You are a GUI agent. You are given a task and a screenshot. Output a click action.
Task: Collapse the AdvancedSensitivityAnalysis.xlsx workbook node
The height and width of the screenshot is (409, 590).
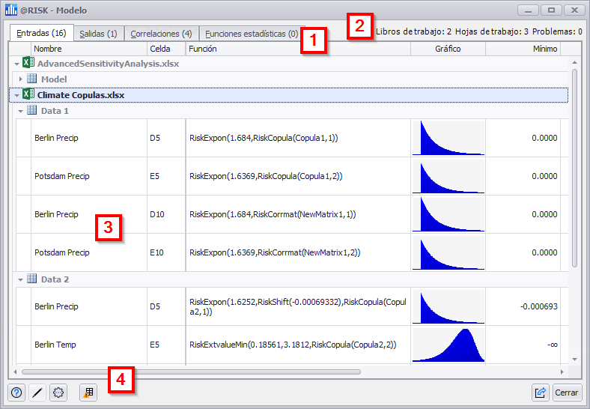(x=16, y=64)
